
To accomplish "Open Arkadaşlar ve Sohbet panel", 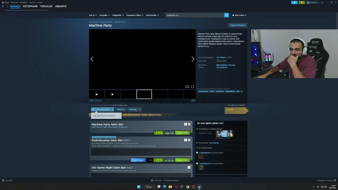I will pos(326,180).
